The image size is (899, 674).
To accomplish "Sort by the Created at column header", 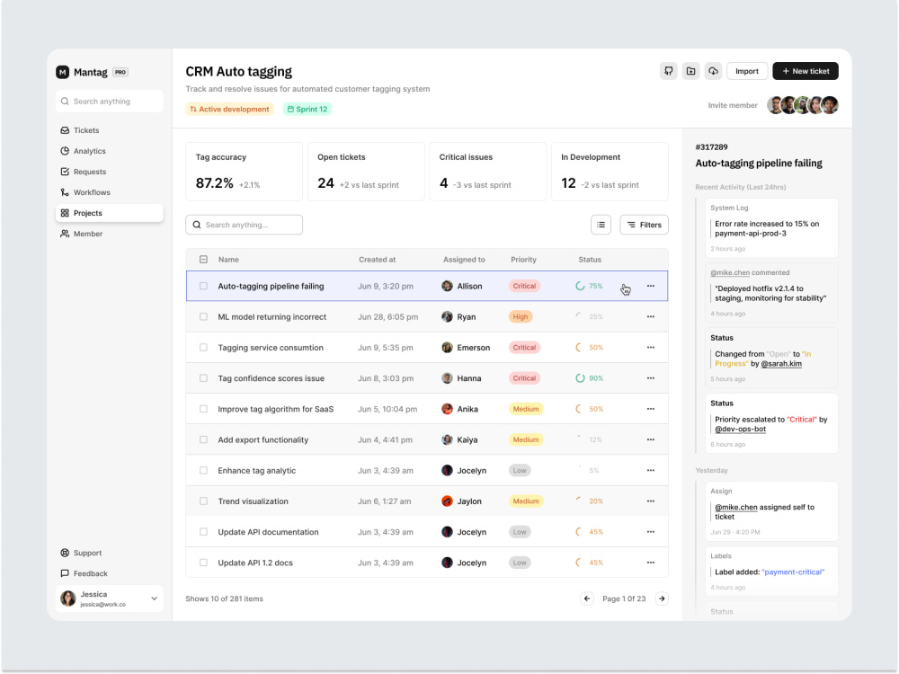I will tap(378, 260).
